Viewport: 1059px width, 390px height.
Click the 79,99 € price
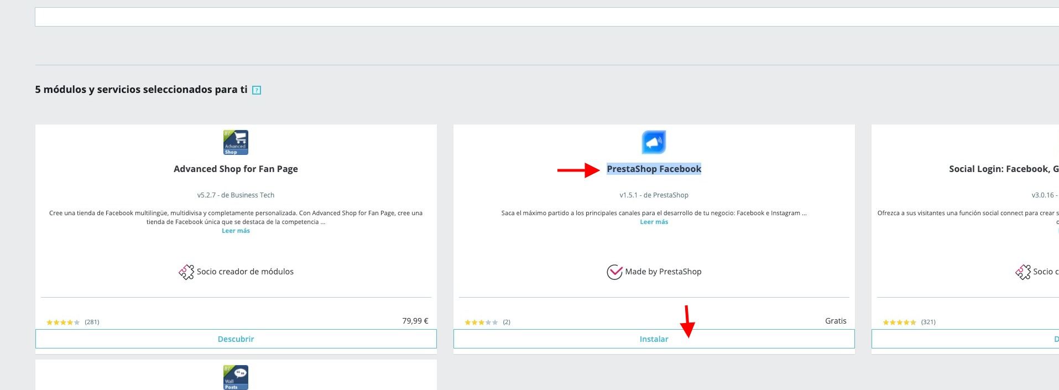(415, 321)
